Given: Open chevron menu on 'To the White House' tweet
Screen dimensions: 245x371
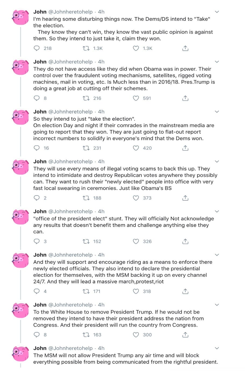Looking at the screenshot, I should coord(217,305).
